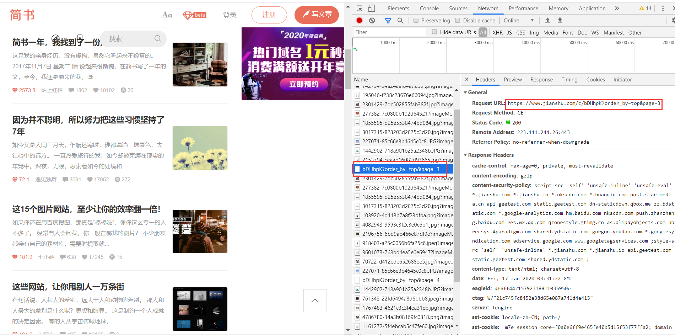The width and height of the screenshot is (675, 335).
Task: Click the comment count 1862 icon
Action: tap(71, 90)
